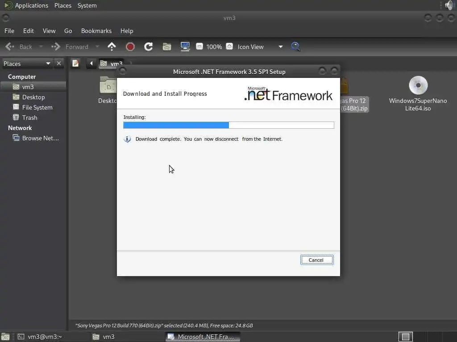This screenshot has height=342, width=457.
Task: Stop loading with red stop icon
Action: [130, 46]
